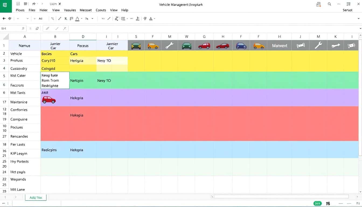Click the red car icon in the purple row
362x207 pixels.
coord(49,100)
